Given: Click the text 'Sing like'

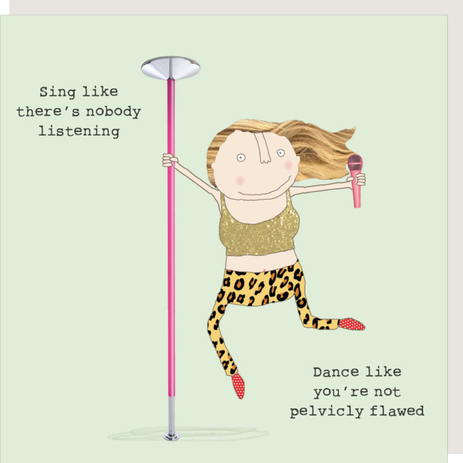Looking at the screenshot, I should click(79, 92).
